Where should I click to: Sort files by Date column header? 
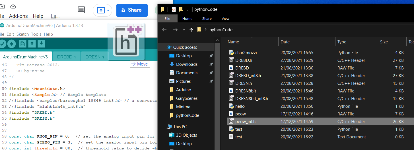click(x=285, y=42)
